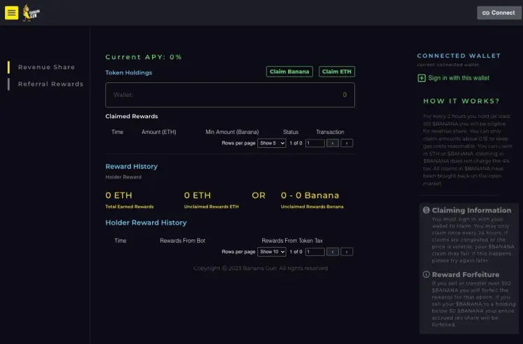Click the Connect wallet button

point(499,13)
